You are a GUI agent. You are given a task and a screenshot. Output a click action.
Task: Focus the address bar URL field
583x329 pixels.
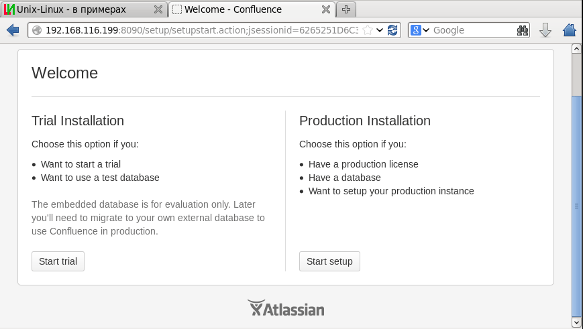point(201,30)
